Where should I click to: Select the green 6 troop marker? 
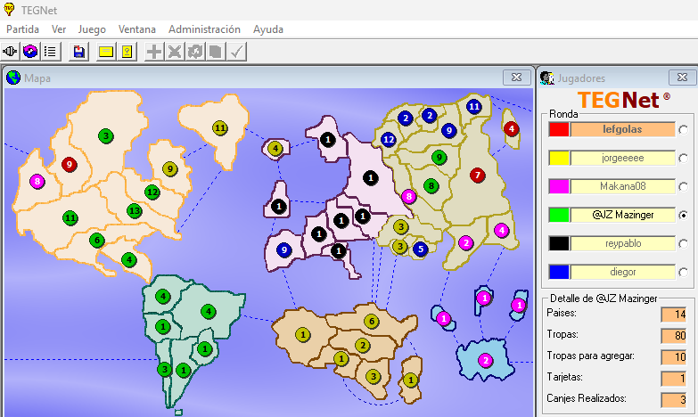96,241
